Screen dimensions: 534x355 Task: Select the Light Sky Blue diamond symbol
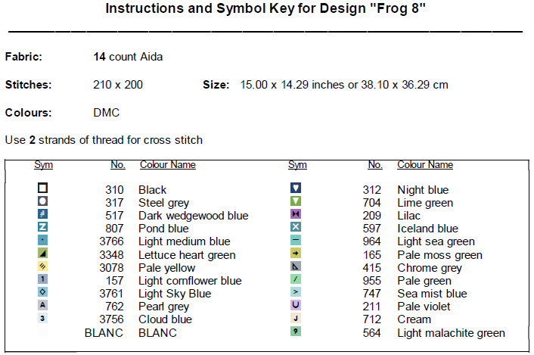pos(43,293)
